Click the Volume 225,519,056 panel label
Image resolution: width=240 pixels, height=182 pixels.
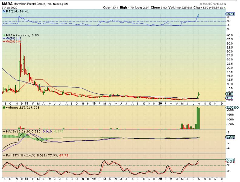[x=23, y=108]
